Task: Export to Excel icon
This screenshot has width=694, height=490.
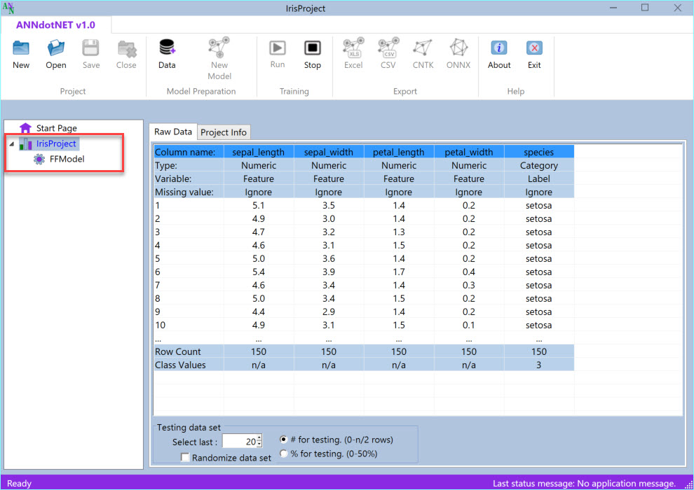Action: pyautogui.click(x=353, y=48)
